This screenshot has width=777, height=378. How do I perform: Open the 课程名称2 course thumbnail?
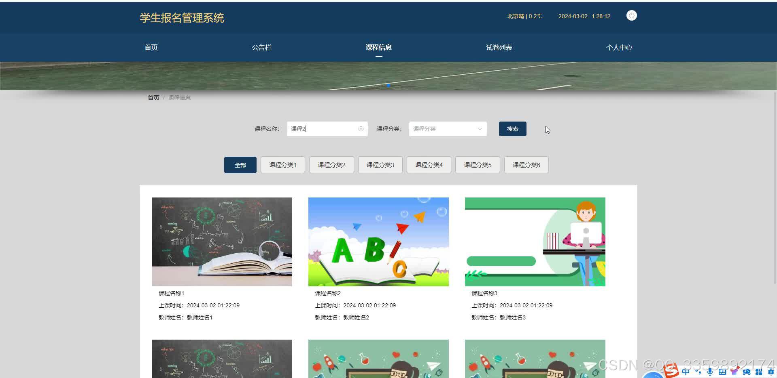(x=378, y=241)
